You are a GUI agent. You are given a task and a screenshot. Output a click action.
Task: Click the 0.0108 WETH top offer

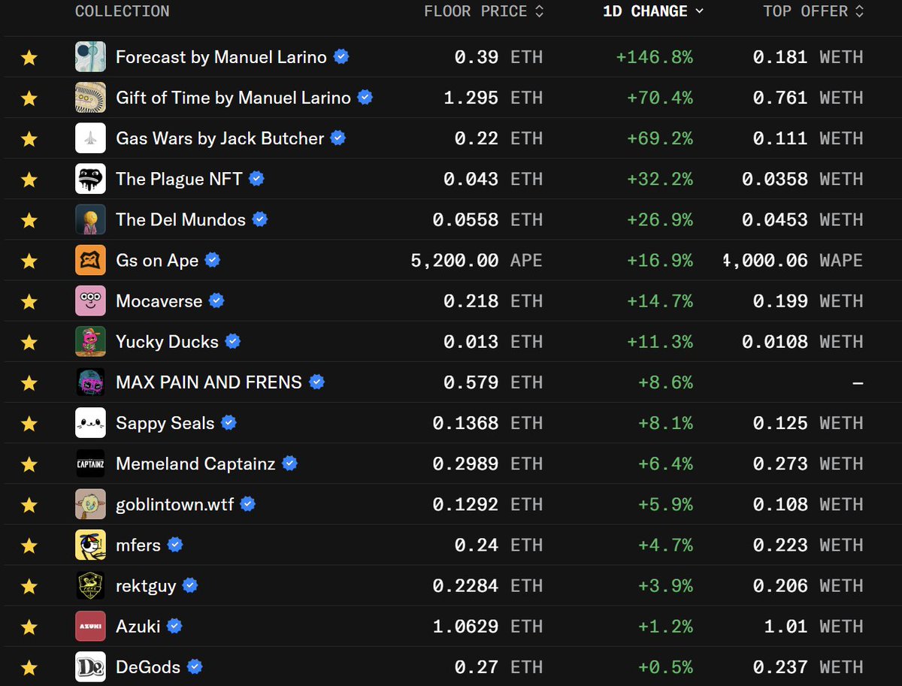click(803, 341)
